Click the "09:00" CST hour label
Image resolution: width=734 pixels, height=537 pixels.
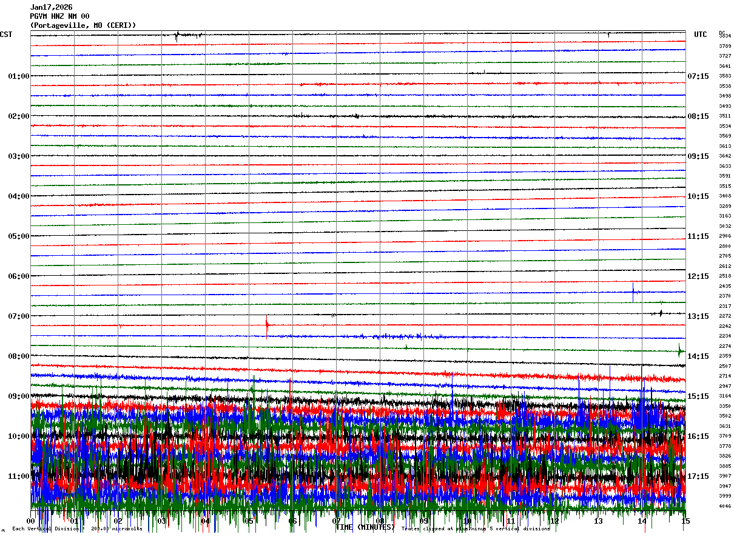tap(19, 396)
